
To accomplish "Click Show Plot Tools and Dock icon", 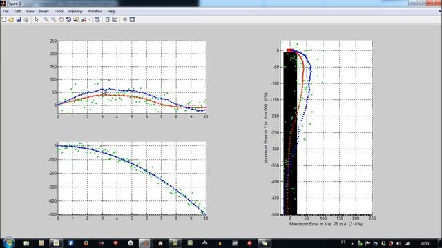I will click(132, 19).
